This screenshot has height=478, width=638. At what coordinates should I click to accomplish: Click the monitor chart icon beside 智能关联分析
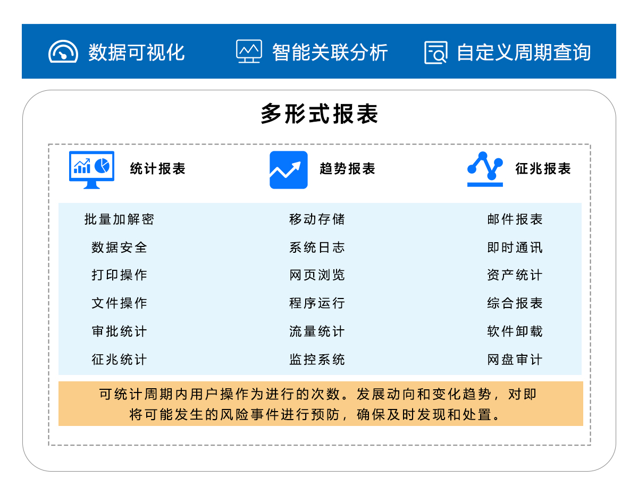[x=249, y=52]
